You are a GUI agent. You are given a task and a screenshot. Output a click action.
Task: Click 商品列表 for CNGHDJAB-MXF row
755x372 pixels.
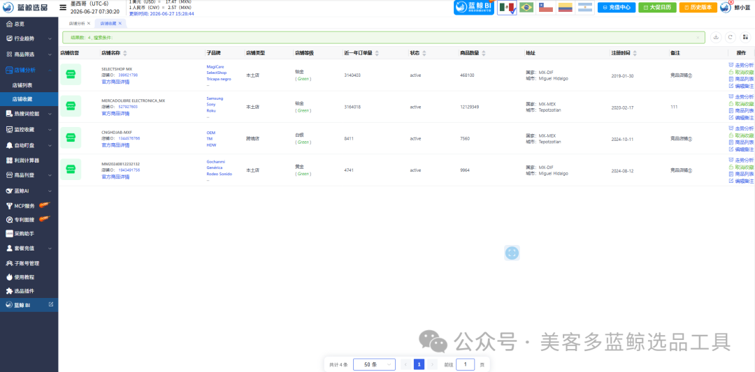click(742, 142)
